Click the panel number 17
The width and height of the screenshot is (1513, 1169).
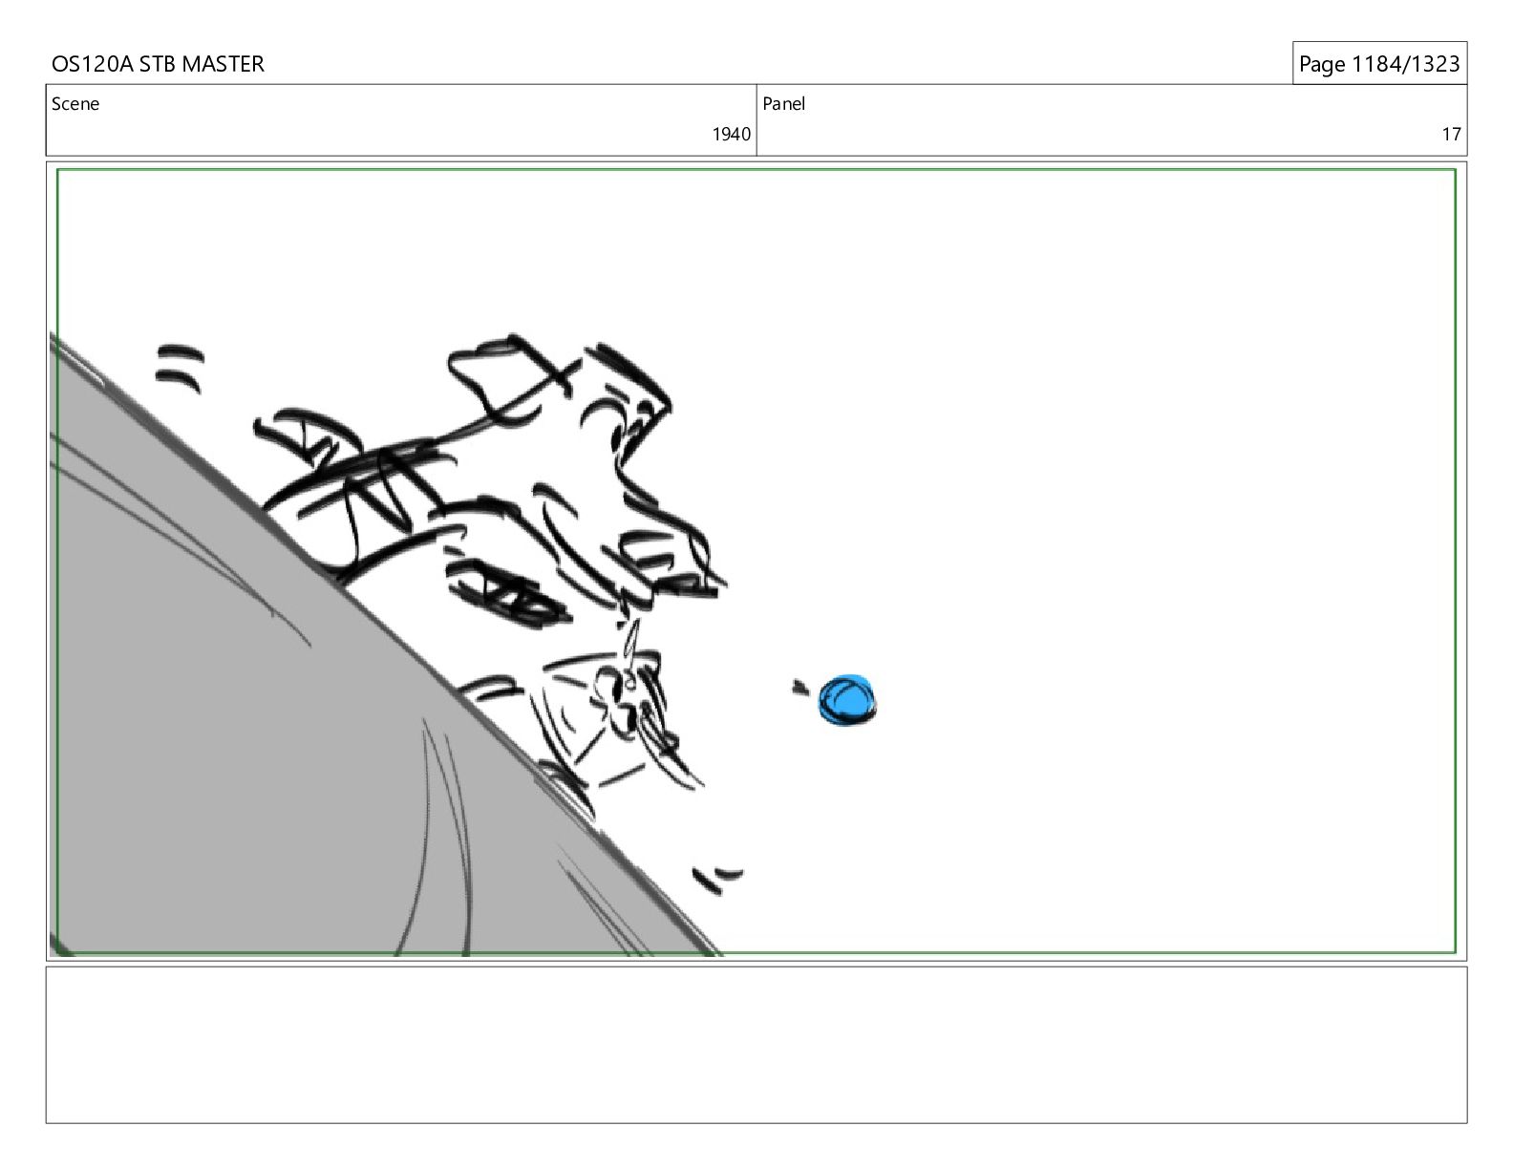point(1451,135)
